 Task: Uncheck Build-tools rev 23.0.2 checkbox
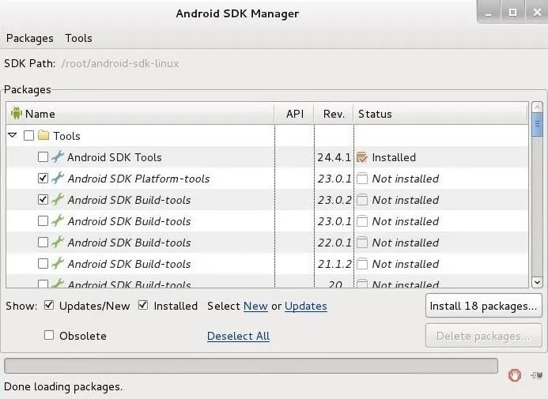click(x=43, y=199)
